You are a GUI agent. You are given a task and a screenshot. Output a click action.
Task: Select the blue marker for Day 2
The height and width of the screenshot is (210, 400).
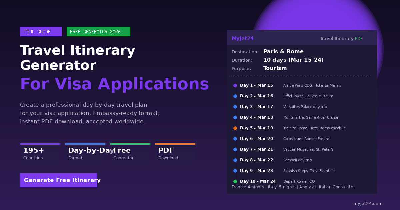[x=235, y=96]
